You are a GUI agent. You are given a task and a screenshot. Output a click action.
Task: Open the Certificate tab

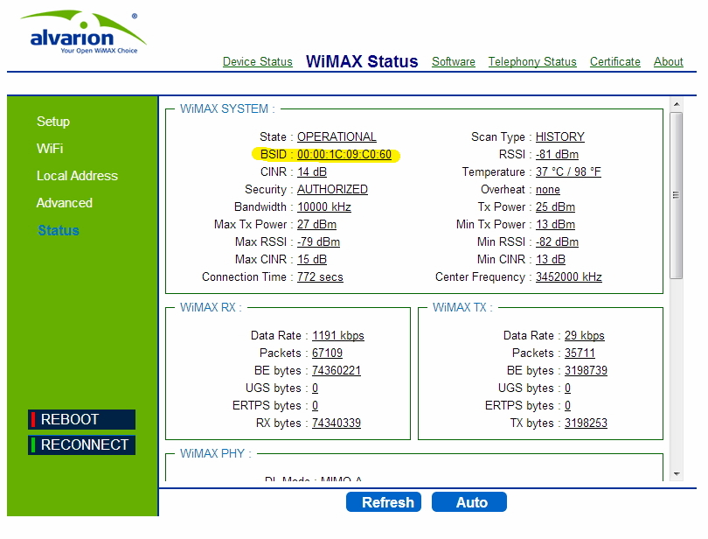[x=615, y=61]
